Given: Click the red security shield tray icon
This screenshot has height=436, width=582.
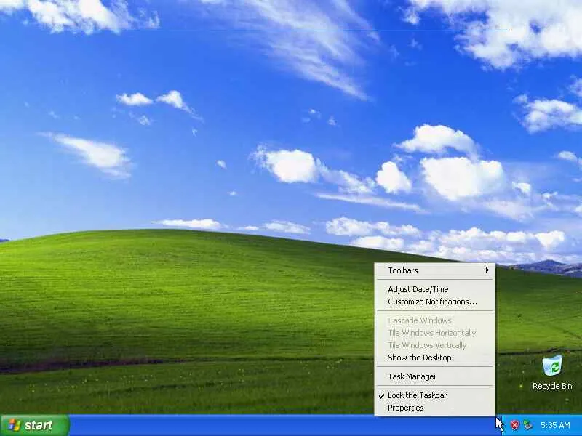Looking at the screenshot, I should (514, 425).
